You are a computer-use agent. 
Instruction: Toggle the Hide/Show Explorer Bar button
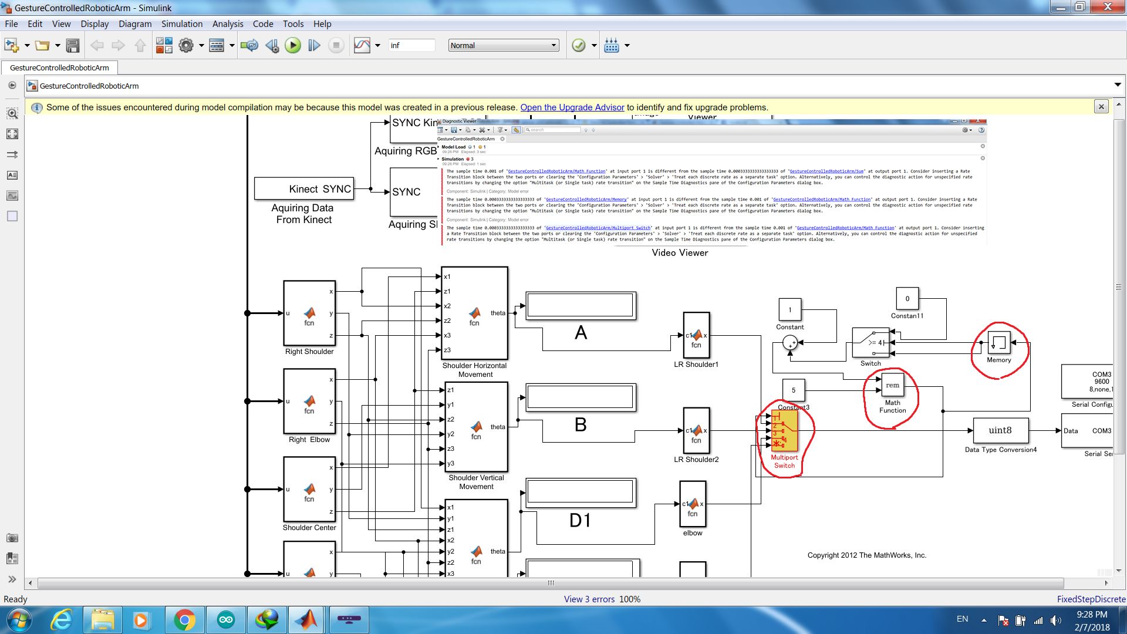(12, 86)
